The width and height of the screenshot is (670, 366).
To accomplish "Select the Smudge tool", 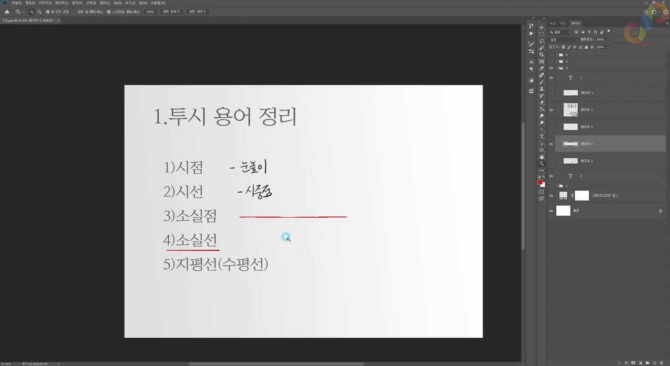I will click(x=542, y=116).
